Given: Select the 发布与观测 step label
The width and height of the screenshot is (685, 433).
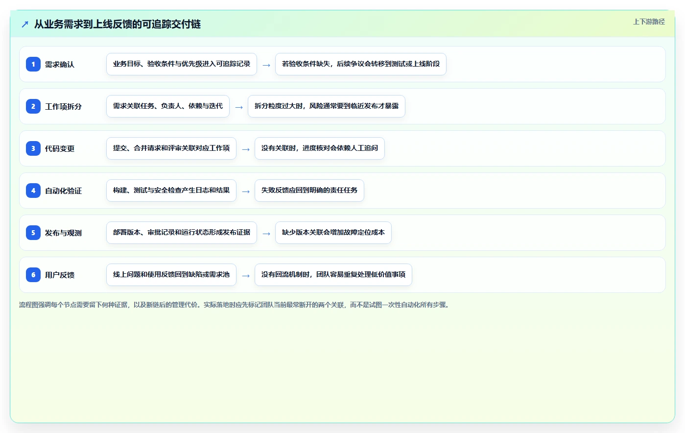Looking at the screenshot, I should pyautogui.click(x=63, y=233).
